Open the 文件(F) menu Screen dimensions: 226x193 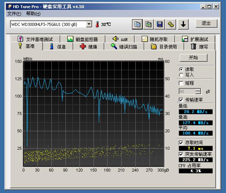(14, 14)
